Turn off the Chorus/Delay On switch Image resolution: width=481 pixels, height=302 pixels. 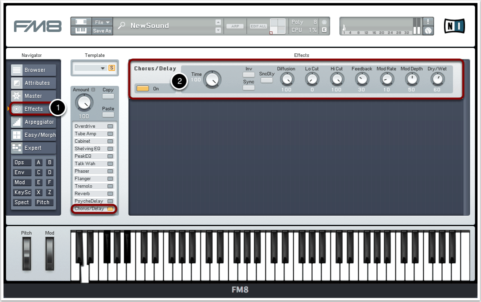[x=142, y=88]
